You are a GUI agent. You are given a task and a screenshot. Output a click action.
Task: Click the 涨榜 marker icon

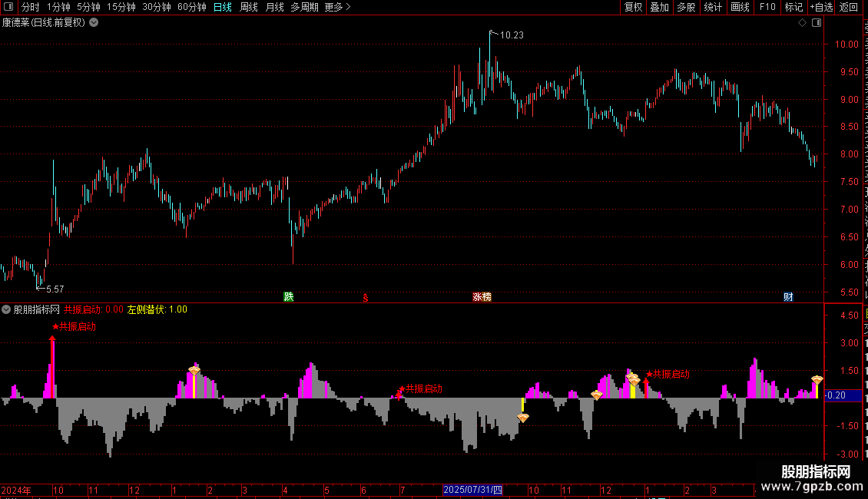tap(482, 297)
